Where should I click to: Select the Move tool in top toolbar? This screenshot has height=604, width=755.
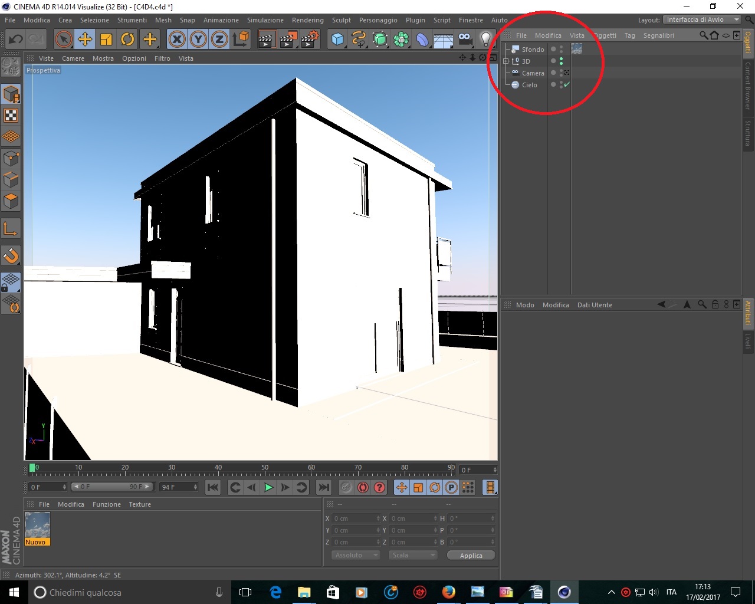pyautogui.click(x=85, y=40)
